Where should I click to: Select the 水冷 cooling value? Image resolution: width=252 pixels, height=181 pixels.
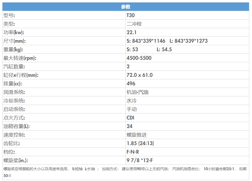tap(132, 101)
